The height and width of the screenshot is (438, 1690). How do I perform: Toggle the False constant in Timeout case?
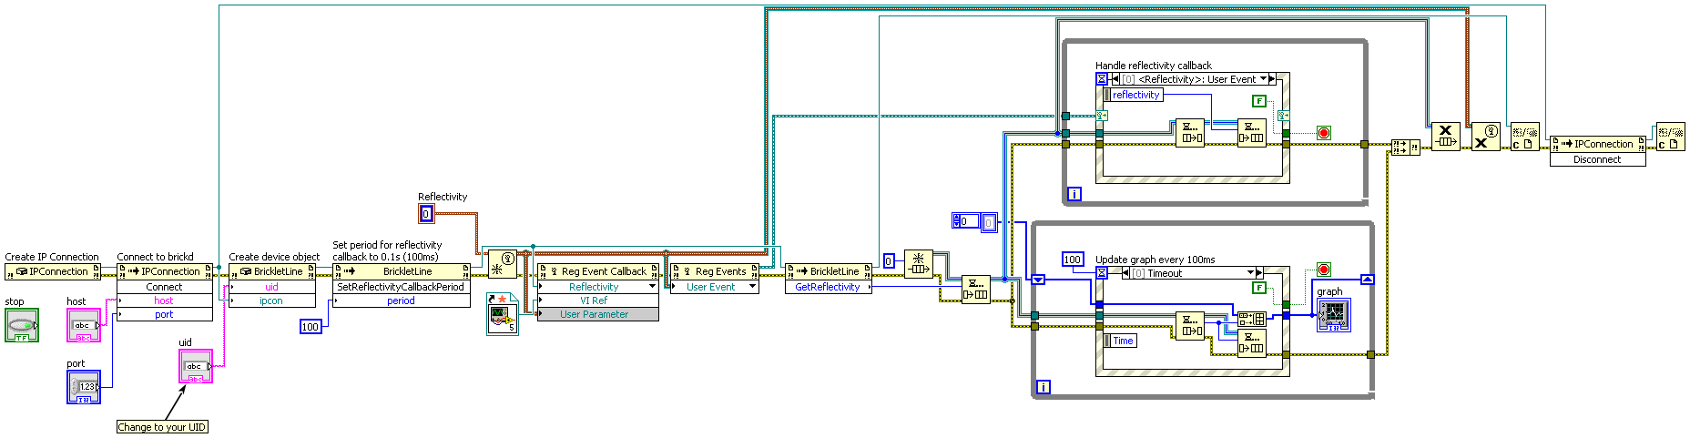[1259, 288]
